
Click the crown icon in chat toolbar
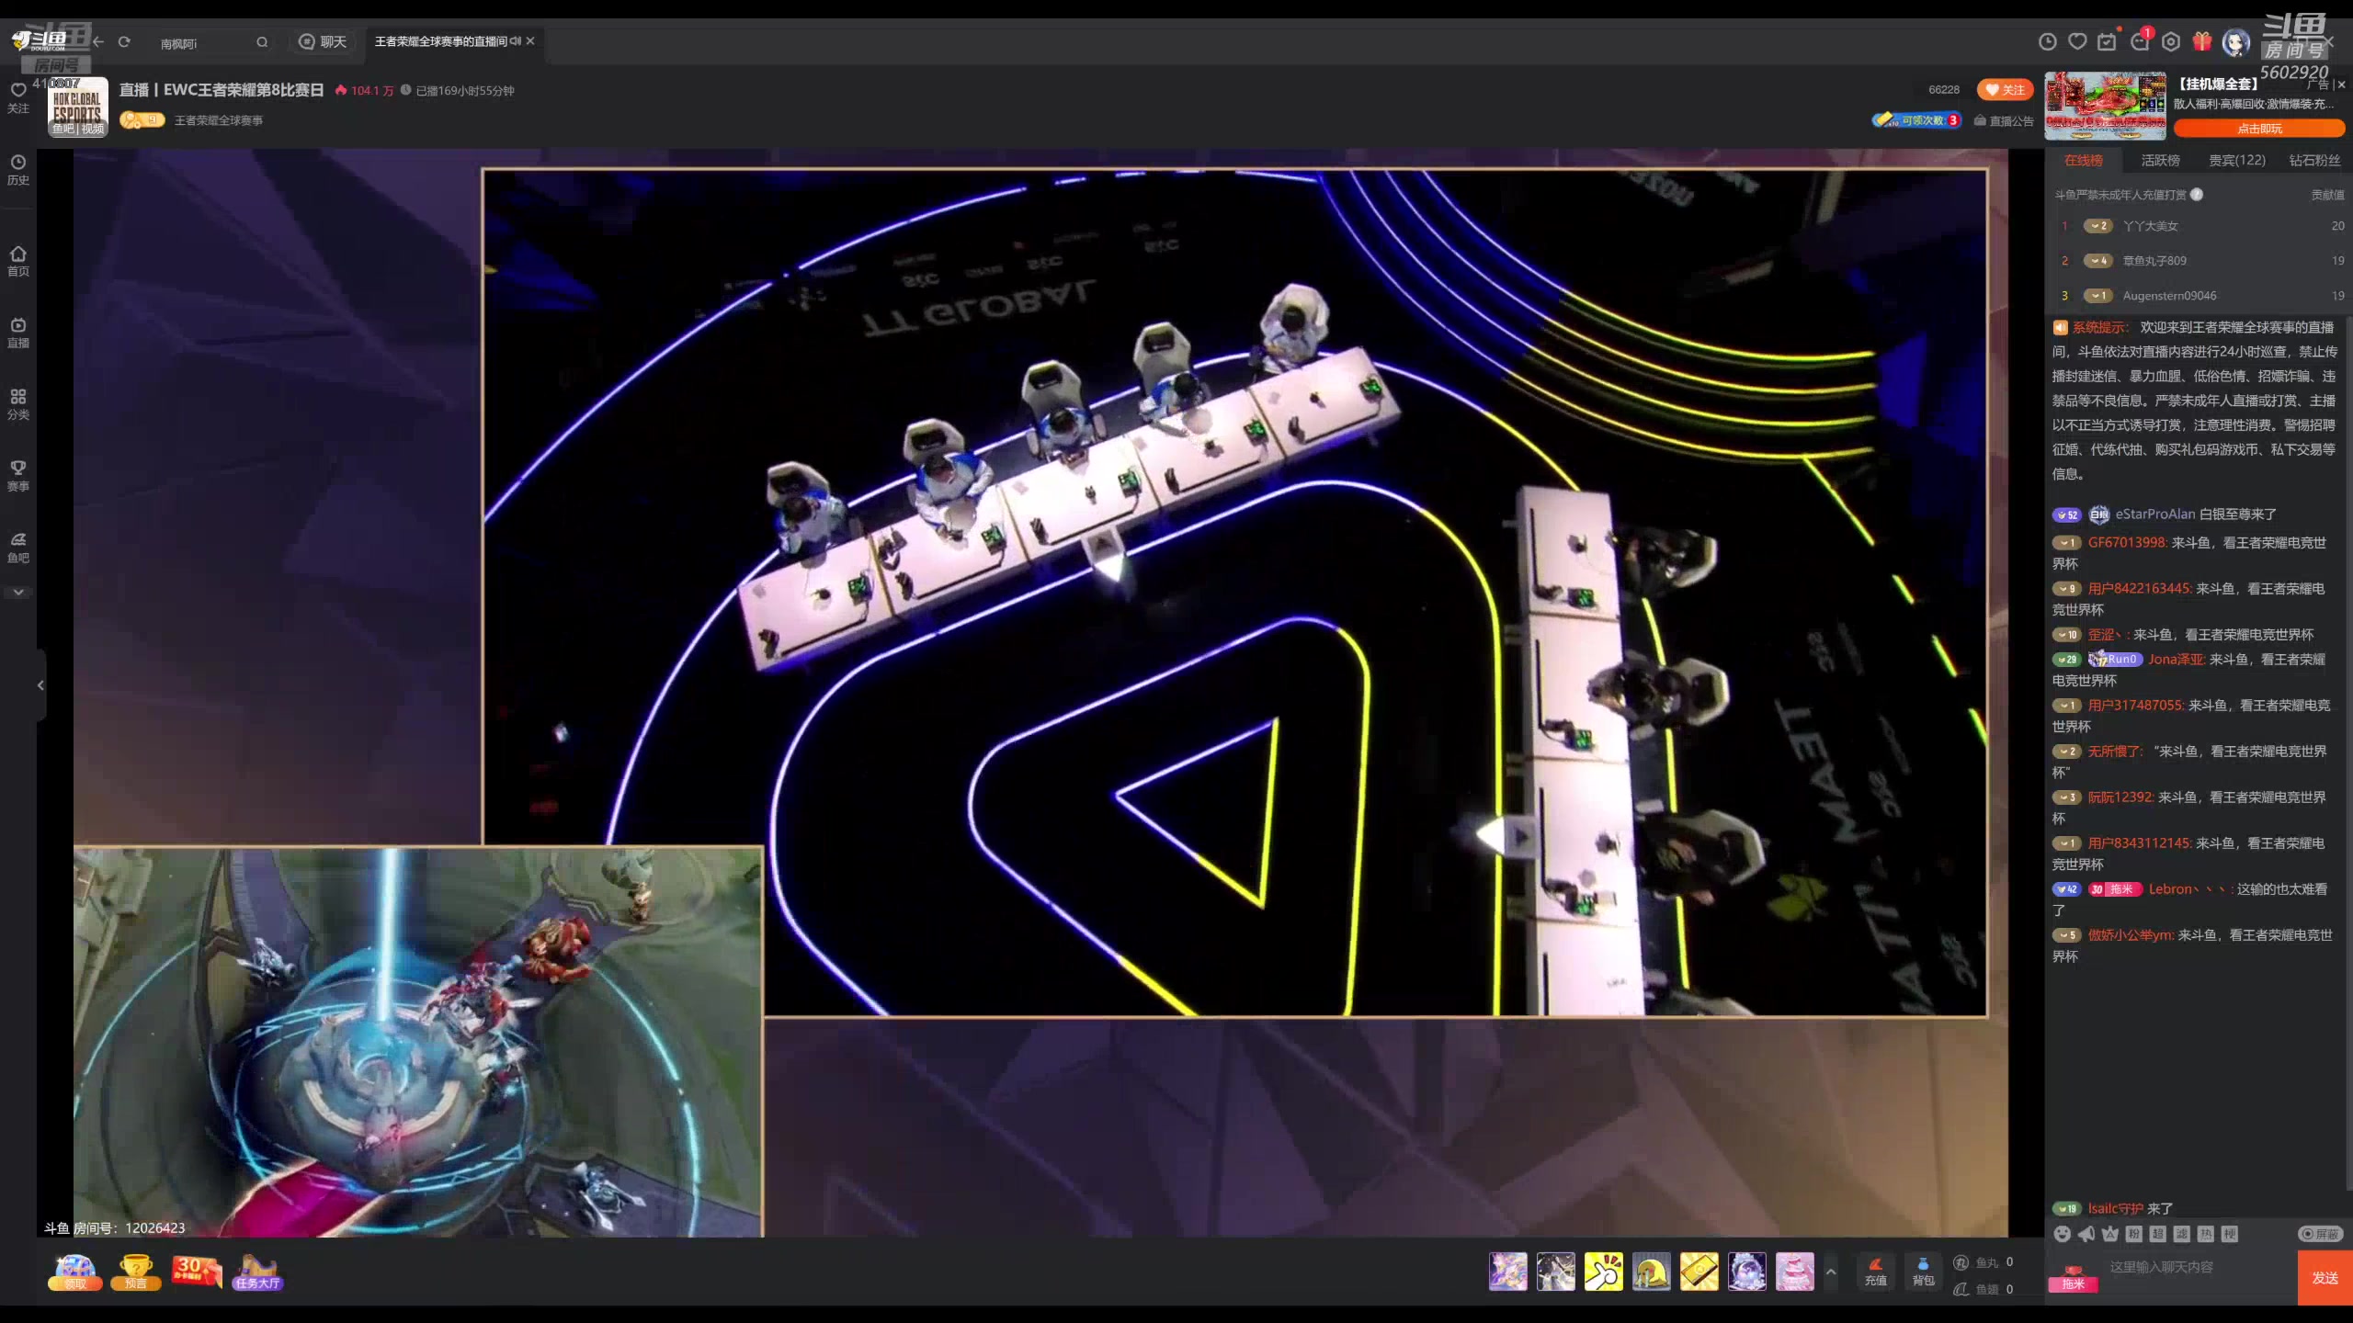click(2110, 1234)
